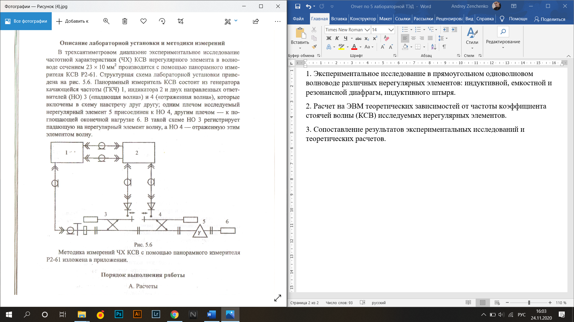574x322 pixels.
Task: Open the font size 14 dropdown
Action: 391,30
